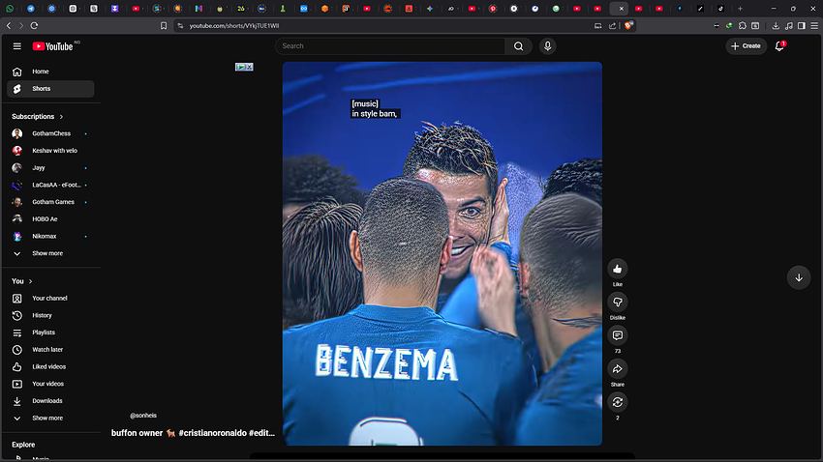Screen dimensions: 823x462
Task: Dislike the short with thumbs down
Action: (x=618, y=303)
